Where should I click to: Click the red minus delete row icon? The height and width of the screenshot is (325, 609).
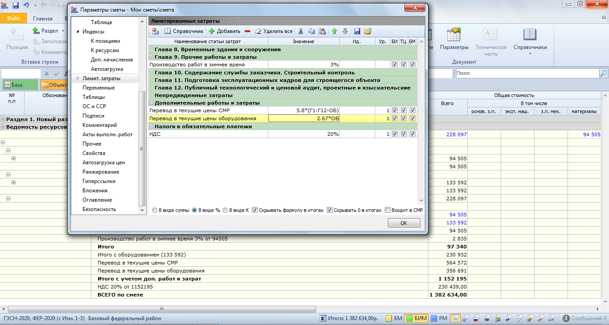[x=247, y=31]
